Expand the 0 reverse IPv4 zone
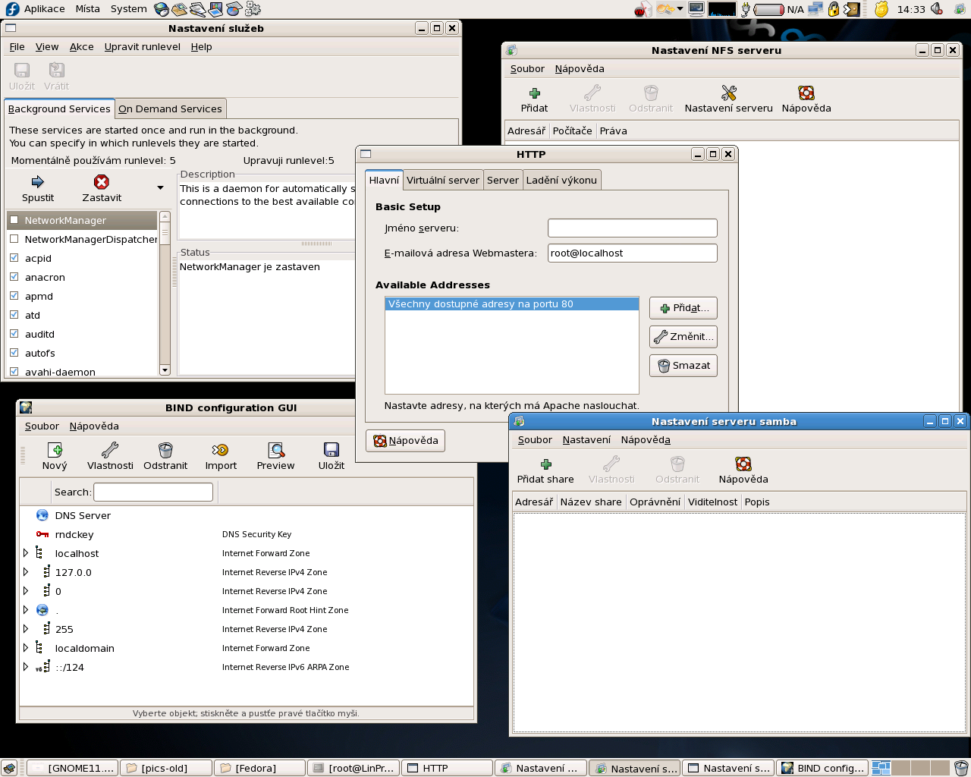This screenshot has height=777, width=971. 26,591
